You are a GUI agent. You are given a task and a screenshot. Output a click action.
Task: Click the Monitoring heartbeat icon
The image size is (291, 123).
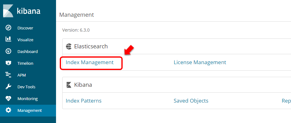(8, 99)
